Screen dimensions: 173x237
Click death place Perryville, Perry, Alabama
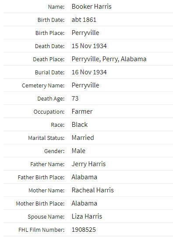pyautogui.click(x=109, y=59)
